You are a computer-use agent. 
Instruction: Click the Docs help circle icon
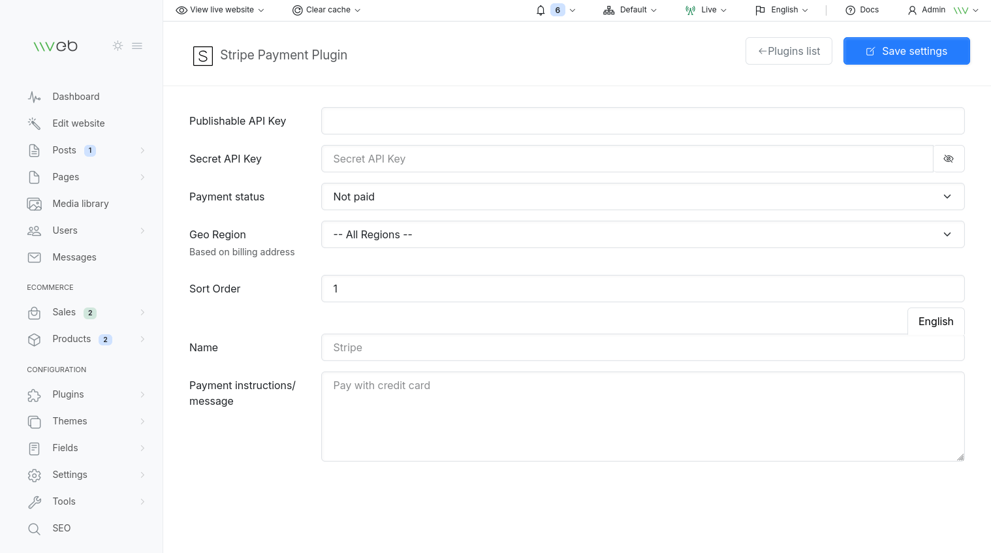coord(850,10)
